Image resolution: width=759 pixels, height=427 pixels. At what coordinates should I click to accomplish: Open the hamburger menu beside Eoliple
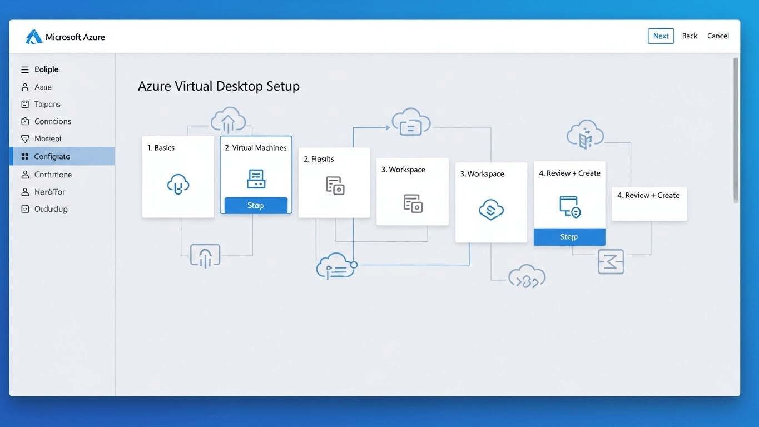pos(24,69)
